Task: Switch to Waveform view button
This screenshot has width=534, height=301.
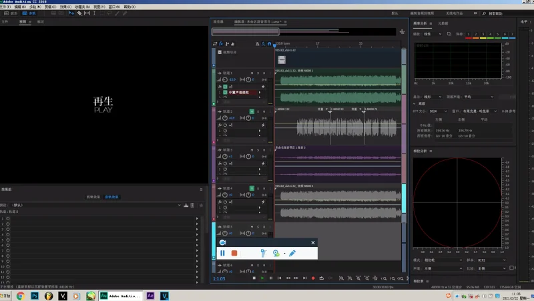Action: (11, 13)
